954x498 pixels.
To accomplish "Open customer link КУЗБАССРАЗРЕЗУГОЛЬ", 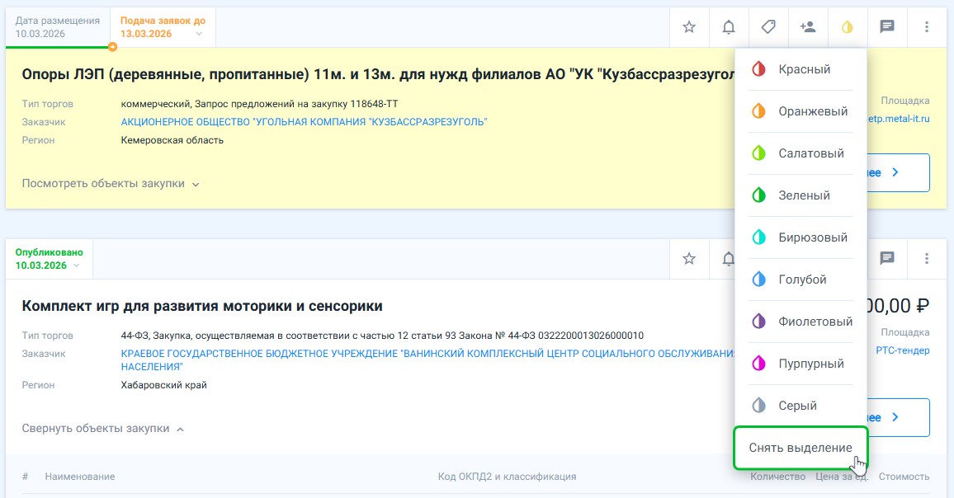I will [305, 121].
